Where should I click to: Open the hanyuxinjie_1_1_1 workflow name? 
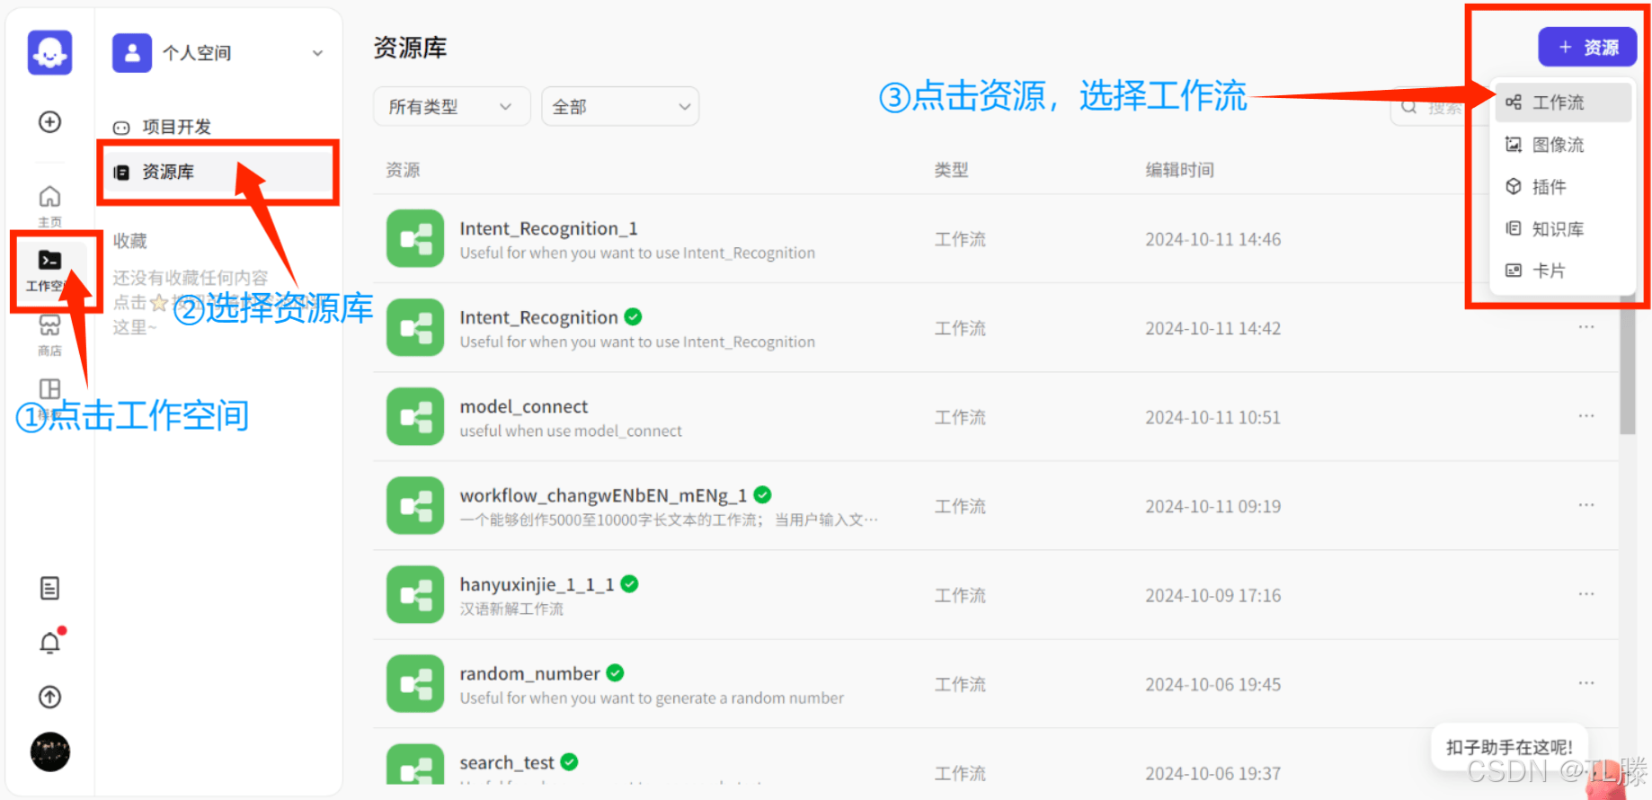tap(537, 584)
